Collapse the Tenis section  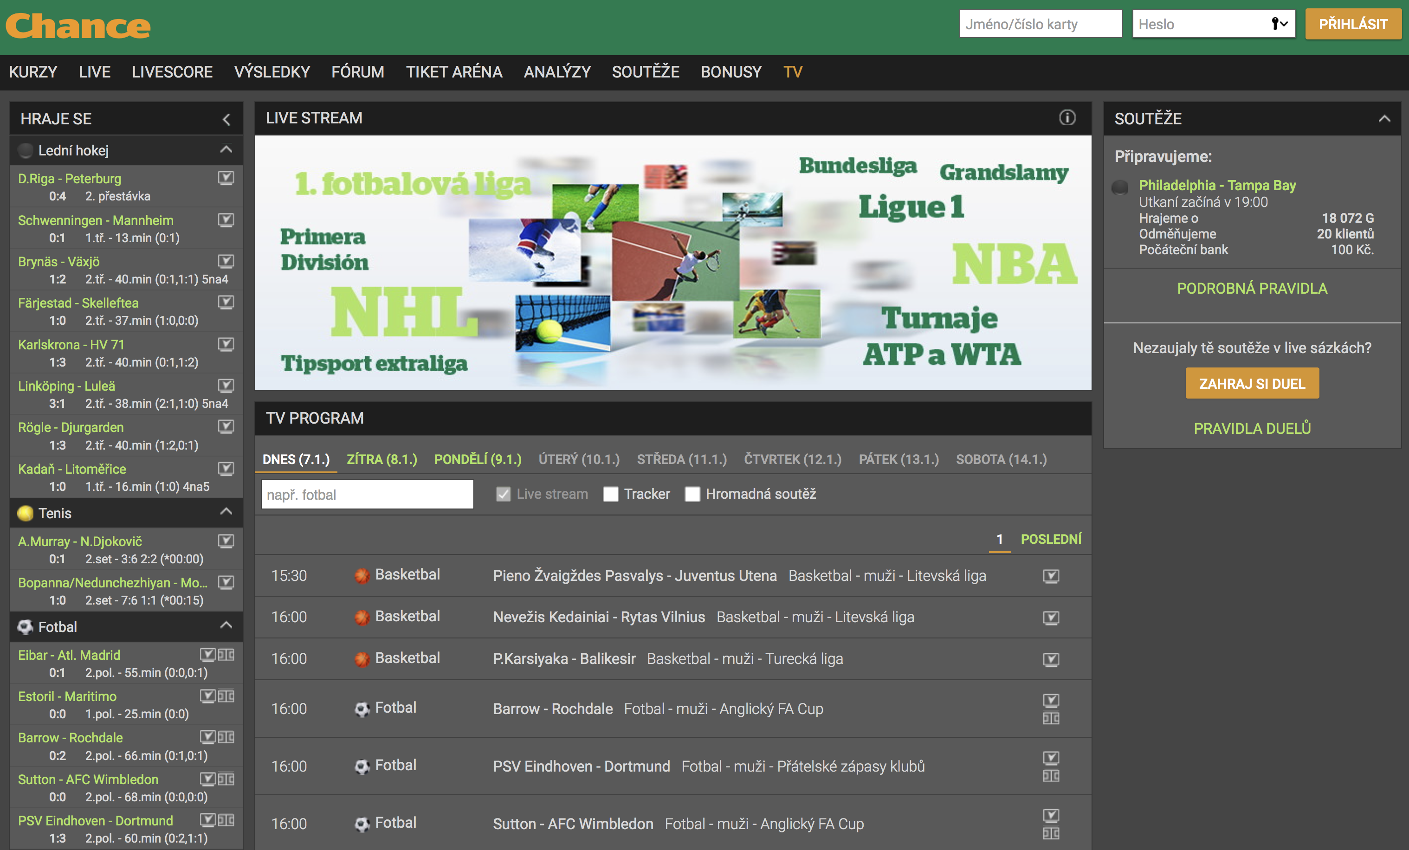point(226,512)
